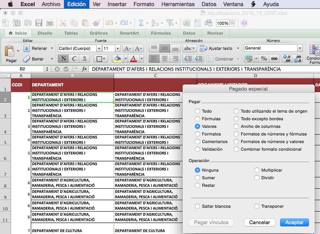Confirm the dialog with Aceptar
Screen dimensions: 320x234
tap(294, 222)
